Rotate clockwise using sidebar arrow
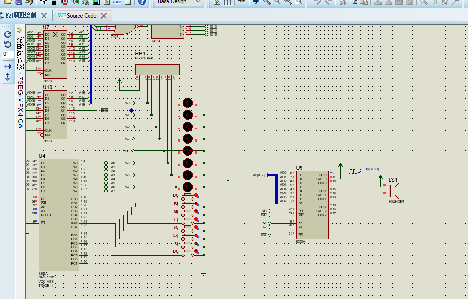 [x=8, y=34]
